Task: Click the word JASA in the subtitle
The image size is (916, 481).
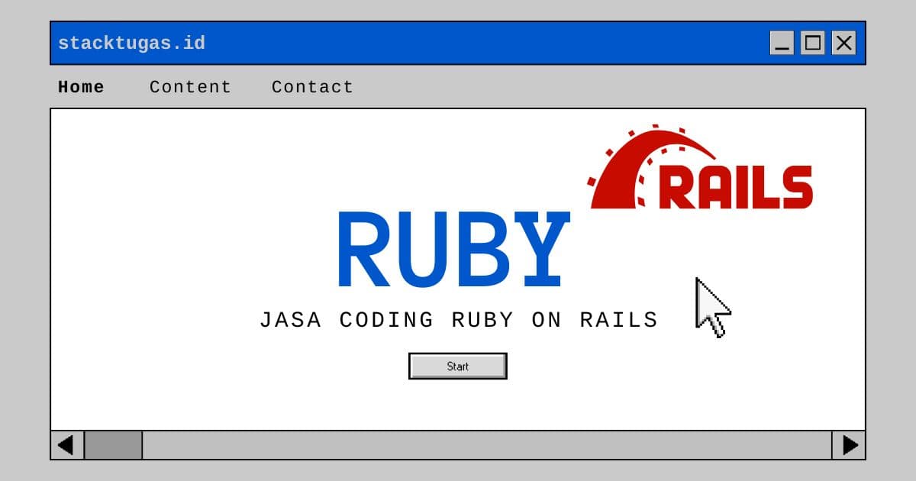Action: [290, 320]
